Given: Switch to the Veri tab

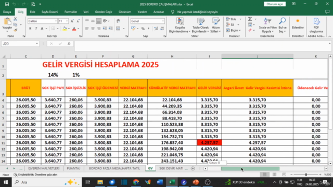Looking at the screenshot, I should (x=86, y=12).
